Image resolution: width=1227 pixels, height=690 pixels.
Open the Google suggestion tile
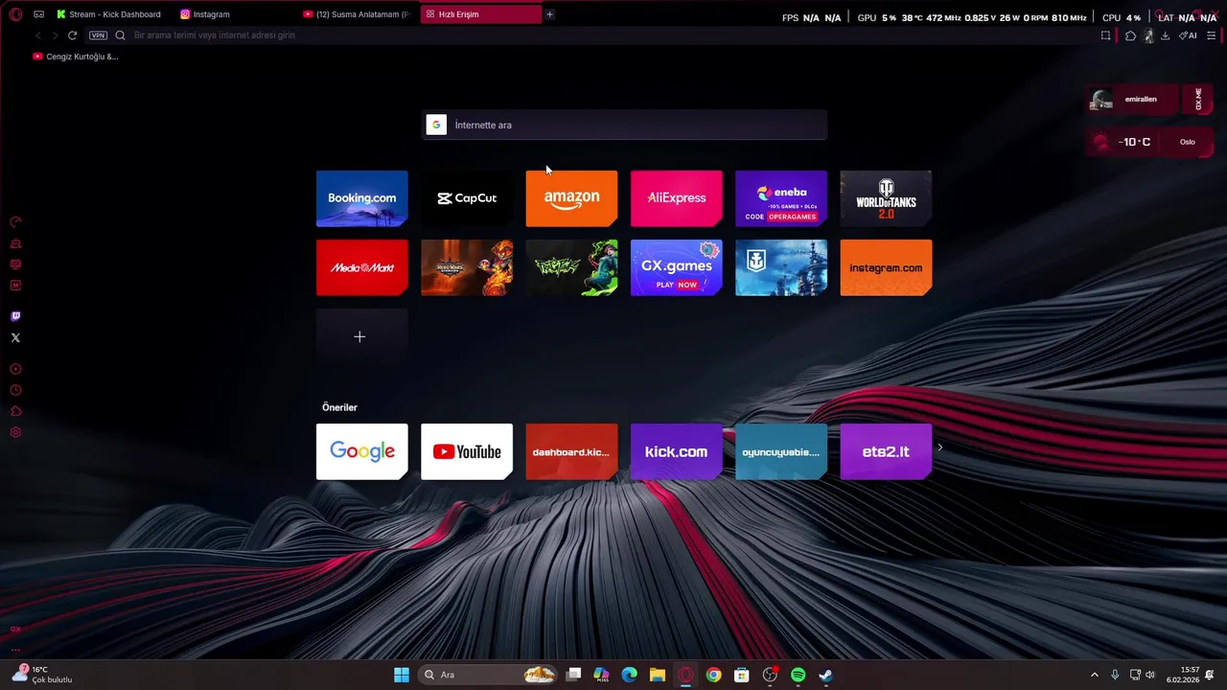tap(361, 451)
